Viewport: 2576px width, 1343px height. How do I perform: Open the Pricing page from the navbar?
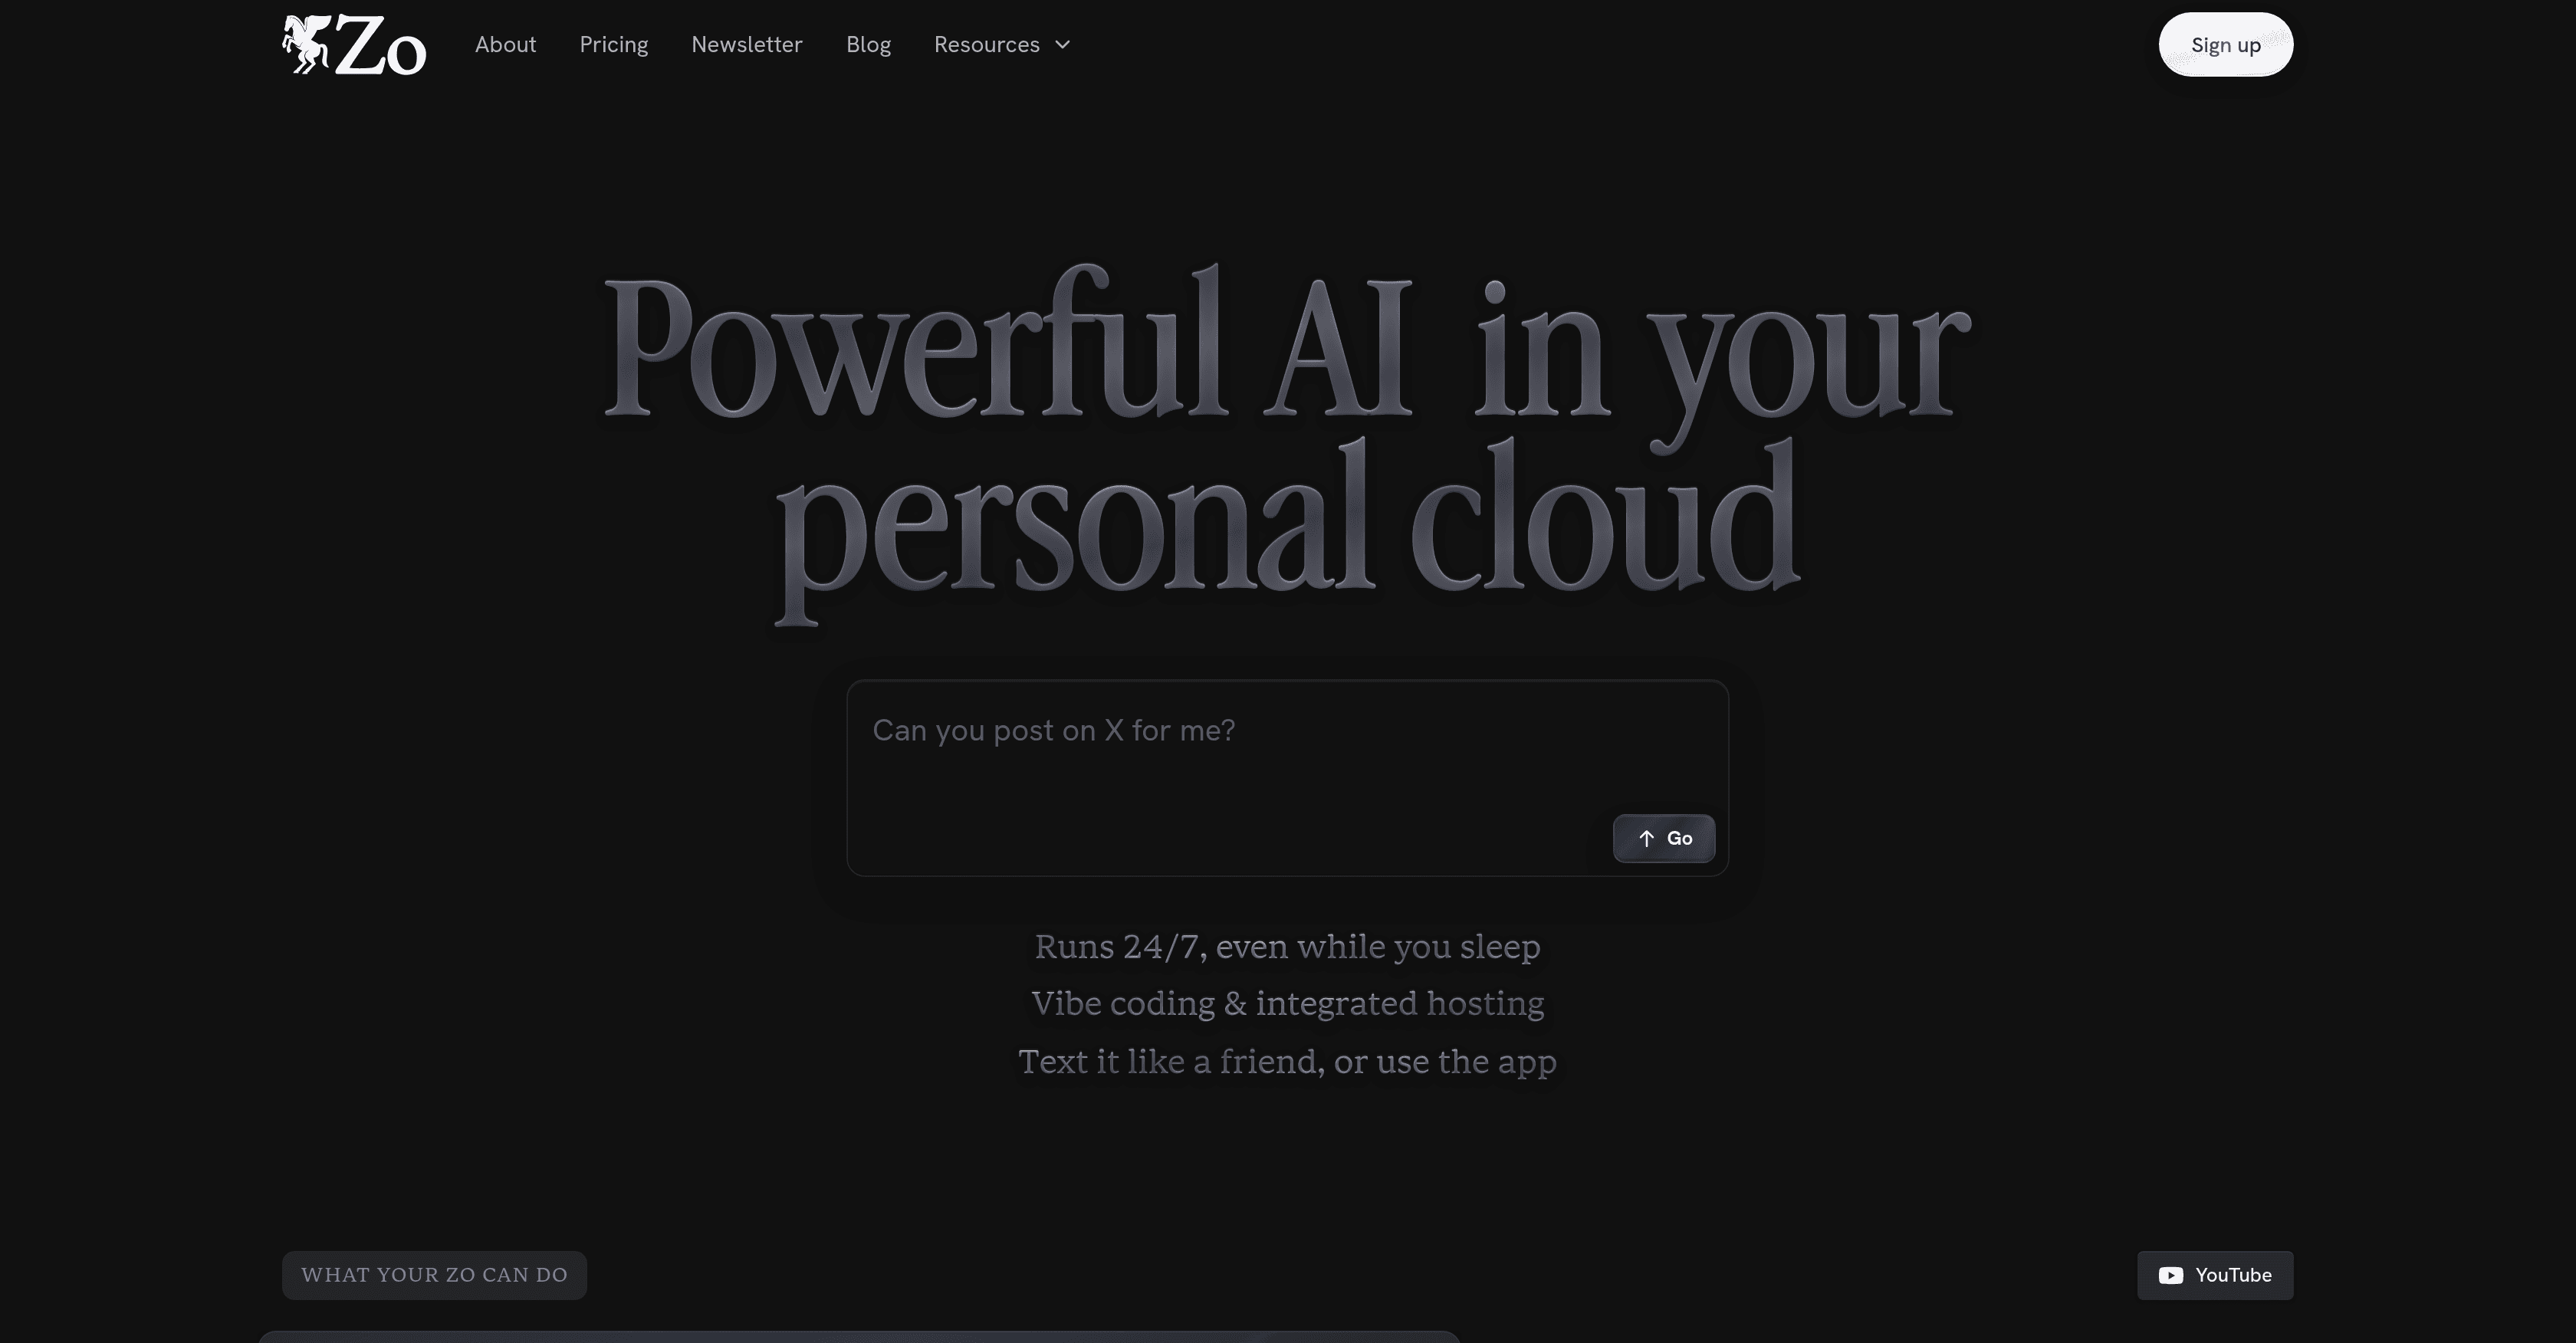pos(613,44)
